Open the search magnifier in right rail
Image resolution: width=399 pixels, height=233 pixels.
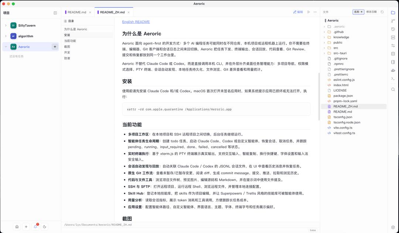393,89
